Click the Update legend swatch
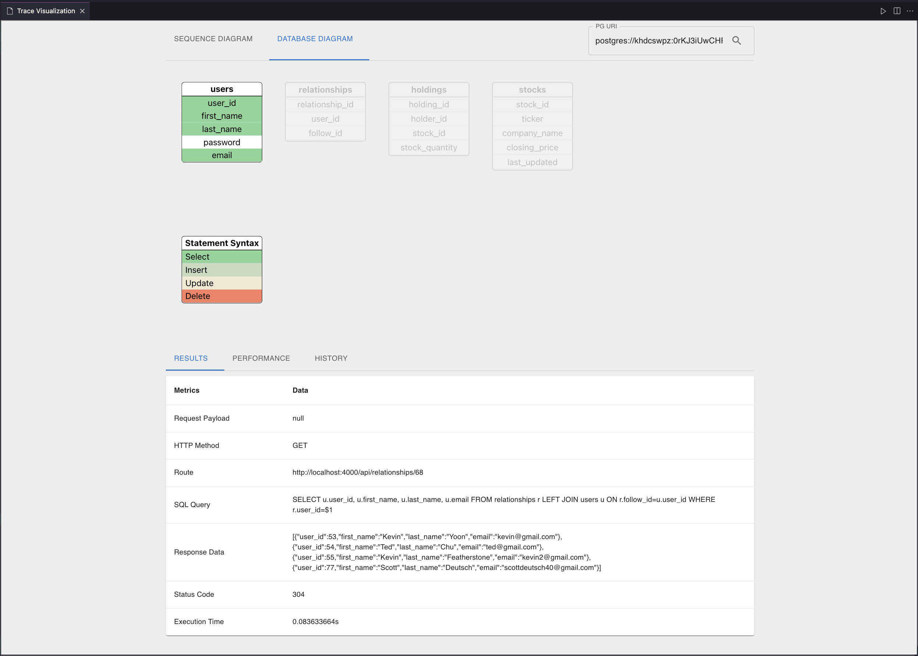The height and width of the screenshot is (656, 918). pyautogui.click(x=222, y=283)
